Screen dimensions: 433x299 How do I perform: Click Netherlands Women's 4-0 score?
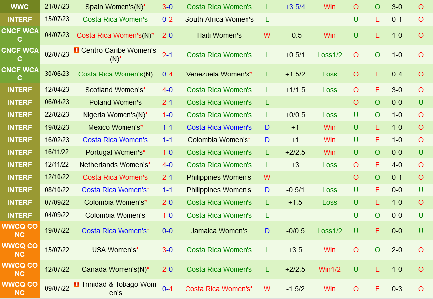tap(167, 165)
